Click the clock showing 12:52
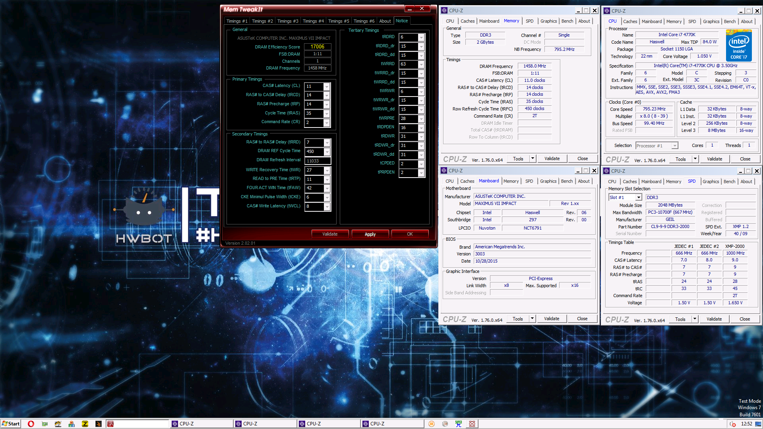Viewport: 763px width, 429px height. pyautogui.click(x=746, y=424)
